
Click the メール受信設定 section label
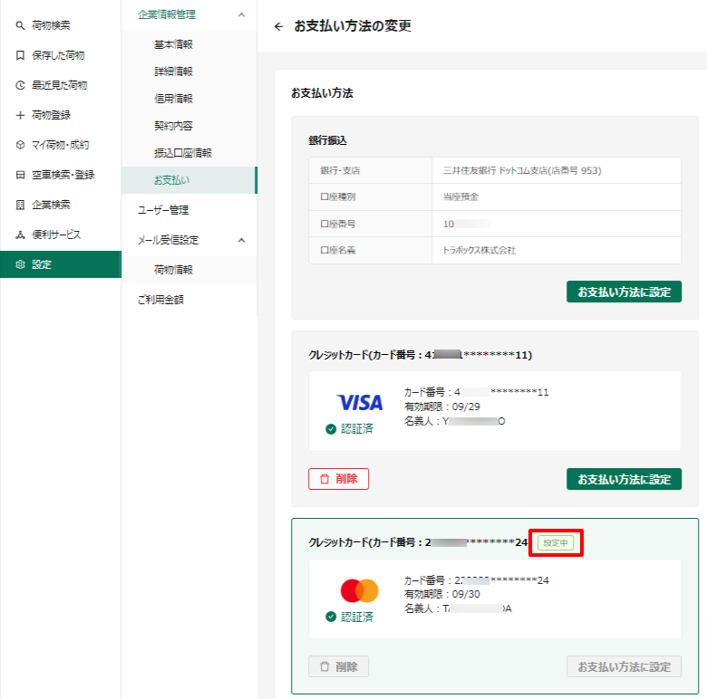(x=169, y=240)
